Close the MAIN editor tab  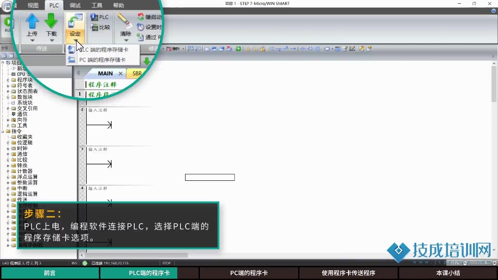[120, 73]
